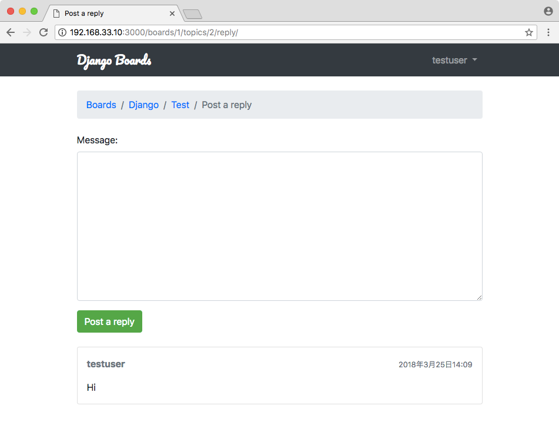Click the yellow minimize window button
The width and height of the screenshot is (559, 429).
coord(22,11)
